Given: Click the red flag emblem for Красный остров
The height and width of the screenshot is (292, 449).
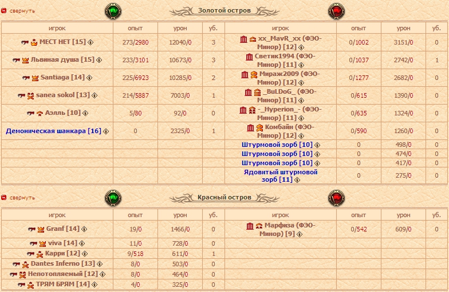Looking at the screenshot, I should click(337, 198).
